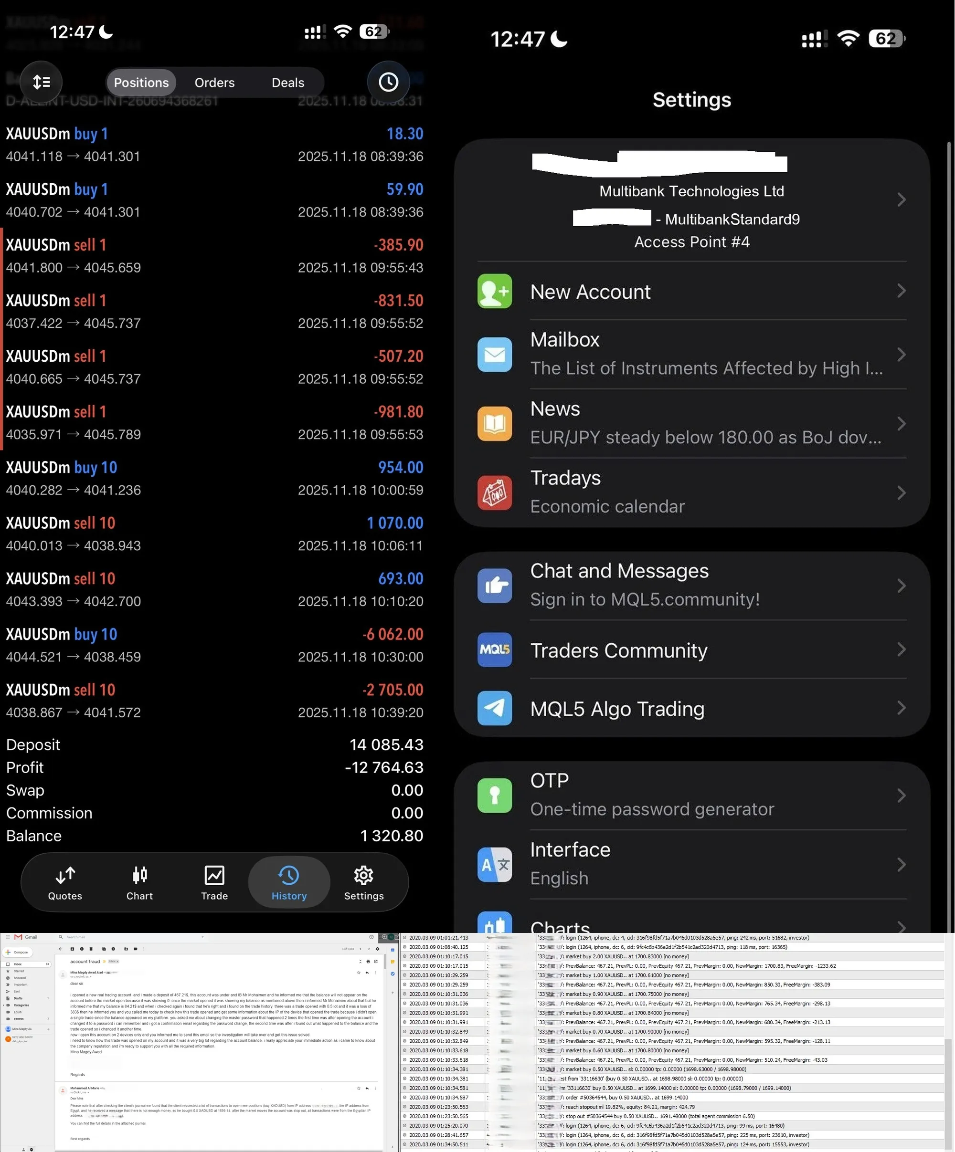The height and width of the screenshot is (1152, 955).
Task: Open the Quotes tab in bottom bar
Action: [65, 883]
